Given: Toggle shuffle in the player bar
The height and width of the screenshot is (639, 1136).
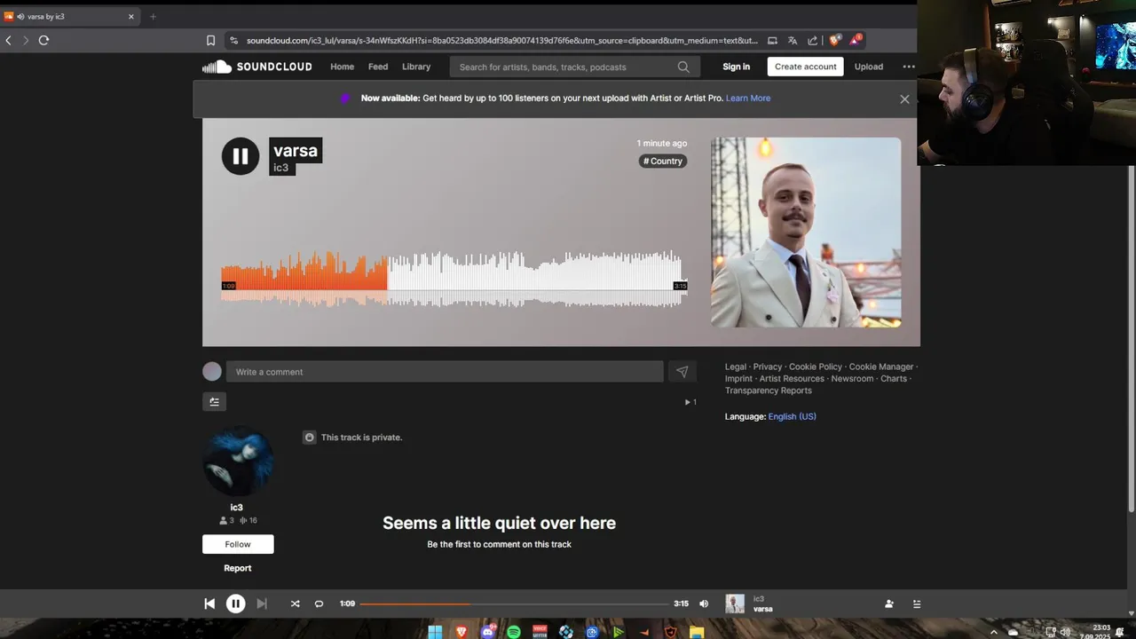Looking at the screenshot, I should [x=295, y=603].
